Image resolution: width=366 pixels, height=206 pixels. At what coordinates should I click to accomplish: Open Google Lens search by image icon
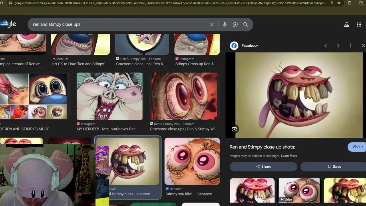click(x=235, y=25)
